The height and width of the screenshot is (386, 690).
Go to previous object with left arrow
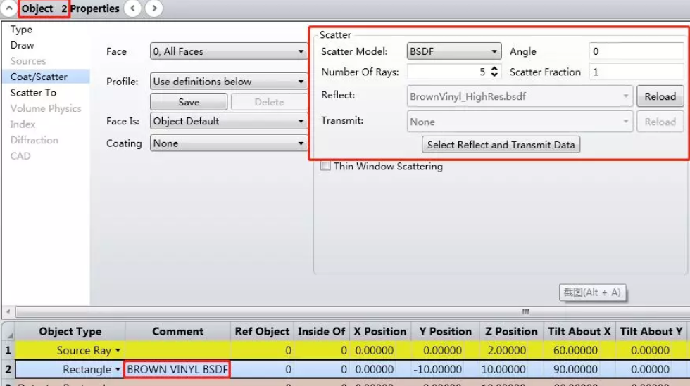[132, 8]
